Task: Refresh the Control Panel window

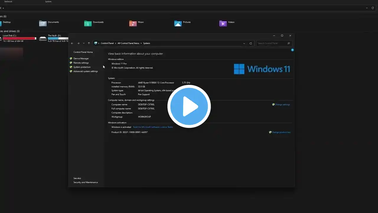Action: [x=251, y=43]
